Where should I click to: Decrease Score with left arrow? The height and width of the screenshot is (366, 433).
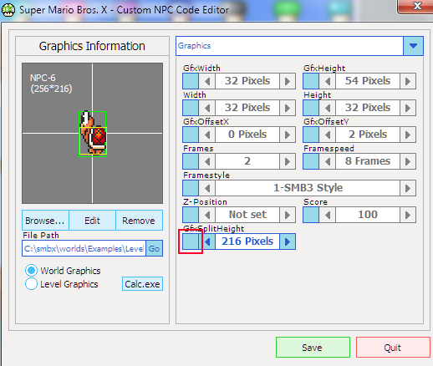(328, 215)
